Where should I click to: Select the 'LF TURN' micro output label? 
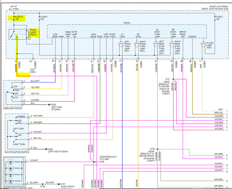[122, 35]
